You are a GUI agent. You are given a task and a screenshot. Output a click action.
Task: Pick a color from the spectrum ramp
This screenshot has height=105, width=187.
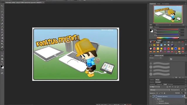(168, 38)
